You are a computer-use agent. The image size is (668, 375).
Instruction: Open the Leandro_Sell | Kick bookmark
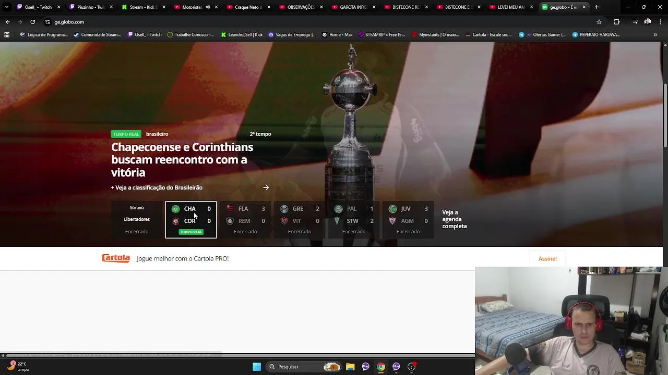242,35
